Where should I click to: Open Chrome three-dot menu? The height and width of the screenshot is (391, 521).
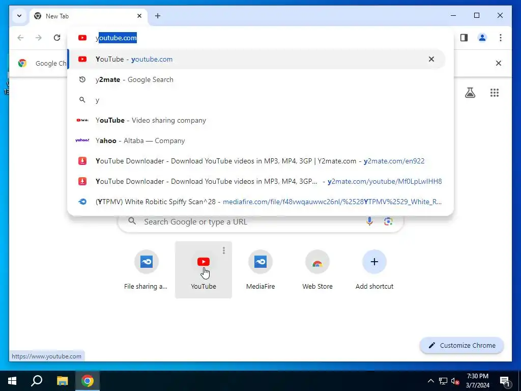[x=501, y=38]
